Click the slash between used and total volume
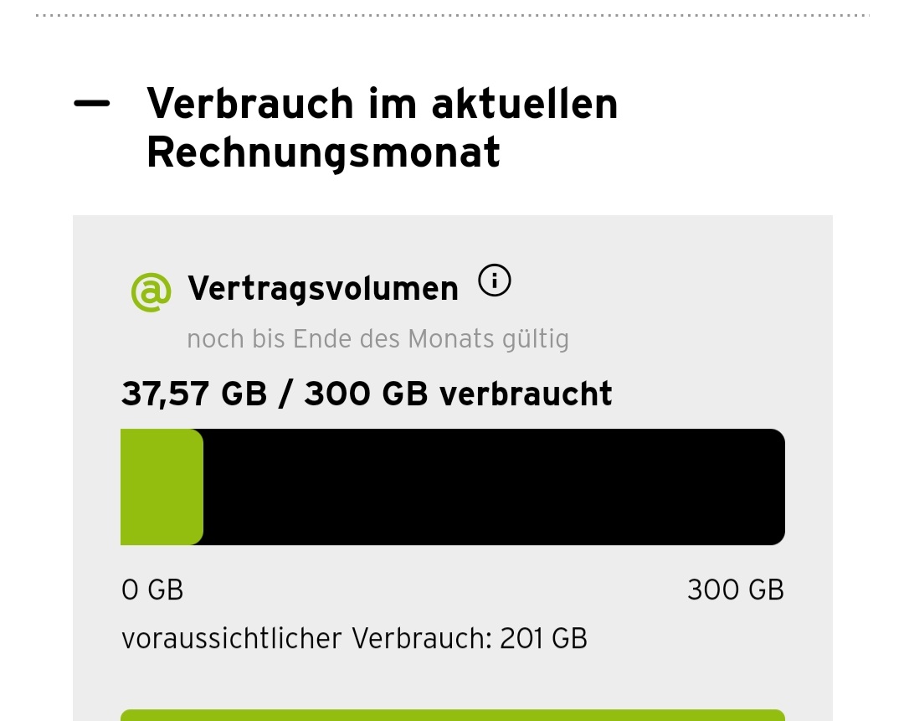 click(x=285, y=394)
